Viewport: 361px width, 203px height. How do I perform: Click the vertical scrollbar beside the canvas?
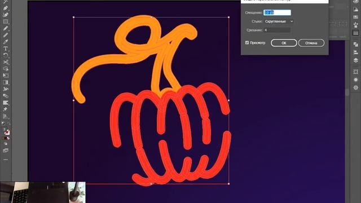(x=347, y=92)
